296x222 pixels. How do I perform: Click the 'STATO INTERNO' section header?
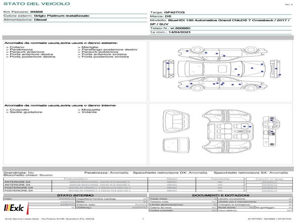(75, 195)
